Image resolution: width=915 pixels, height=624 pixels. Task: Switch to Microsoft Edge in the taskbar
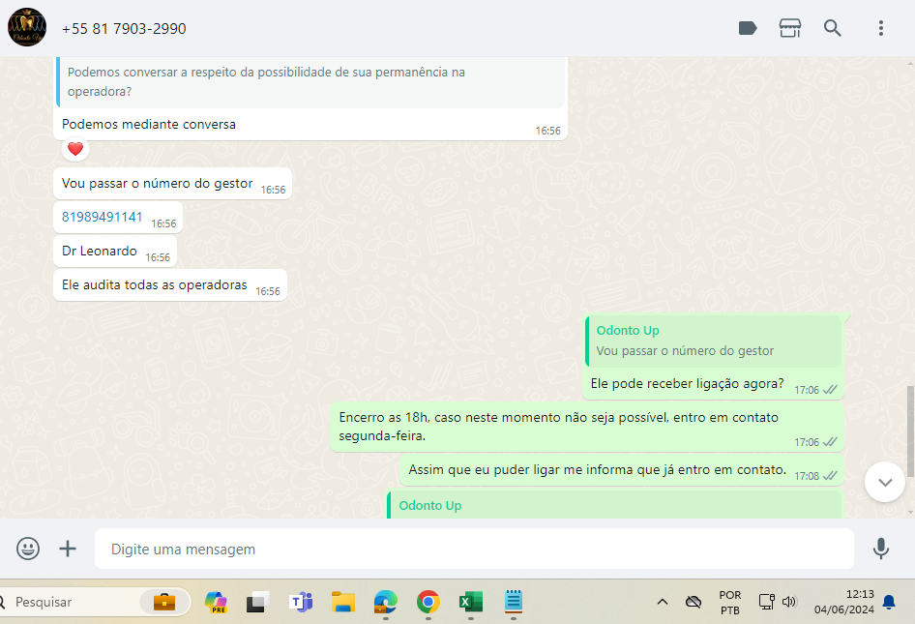pos(386,602)
